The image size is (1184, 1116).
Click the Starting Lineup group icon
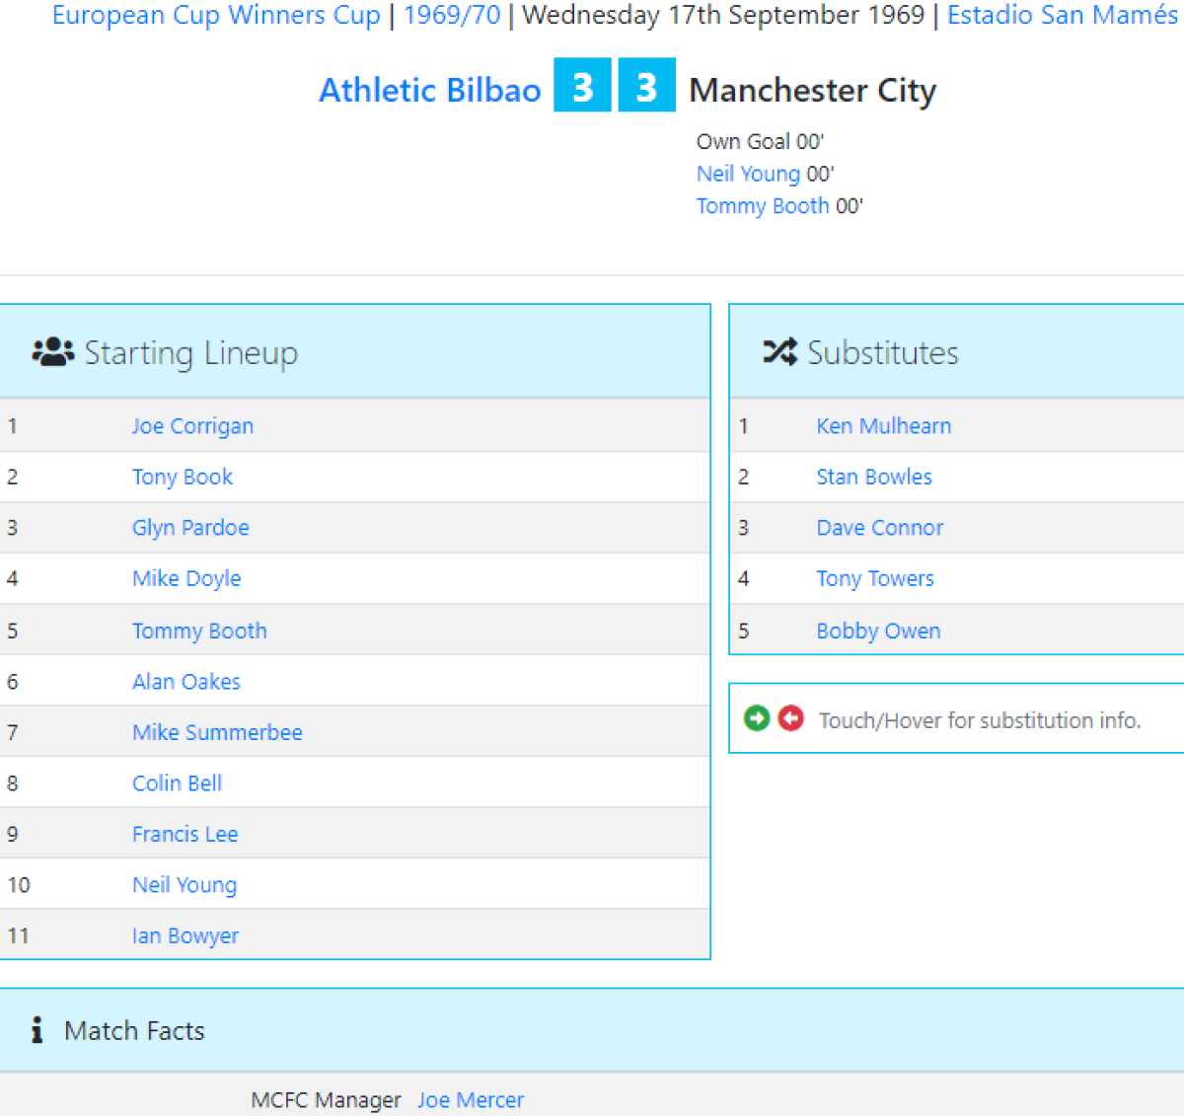[52, 352]
